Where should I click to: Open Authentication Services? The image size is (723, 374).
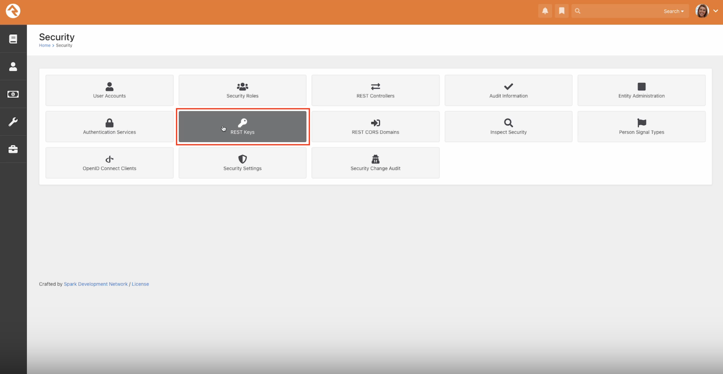109,127
